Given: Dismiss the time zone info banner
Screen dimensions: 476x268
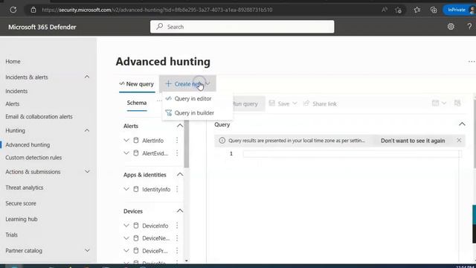Looking at the screenshot, I should [x=459, y=140].
